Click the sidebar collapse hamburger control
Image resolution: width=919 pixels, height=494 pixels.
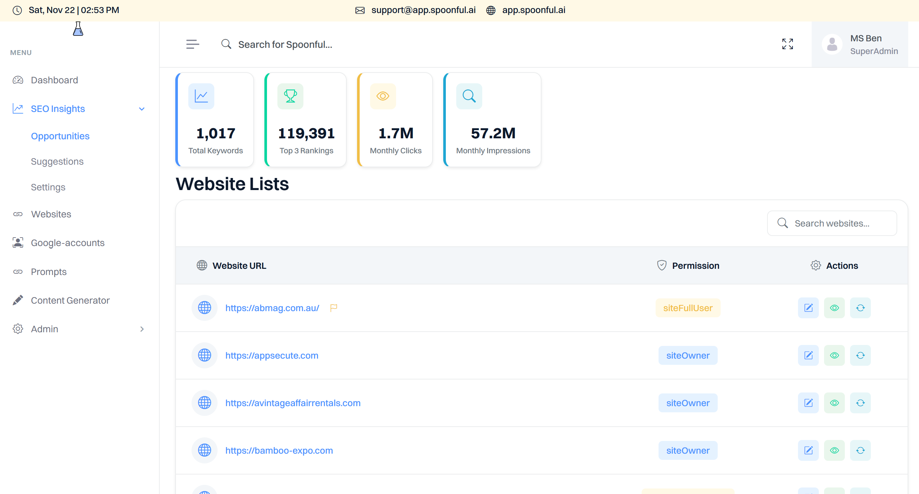click(x=192, y=44)
